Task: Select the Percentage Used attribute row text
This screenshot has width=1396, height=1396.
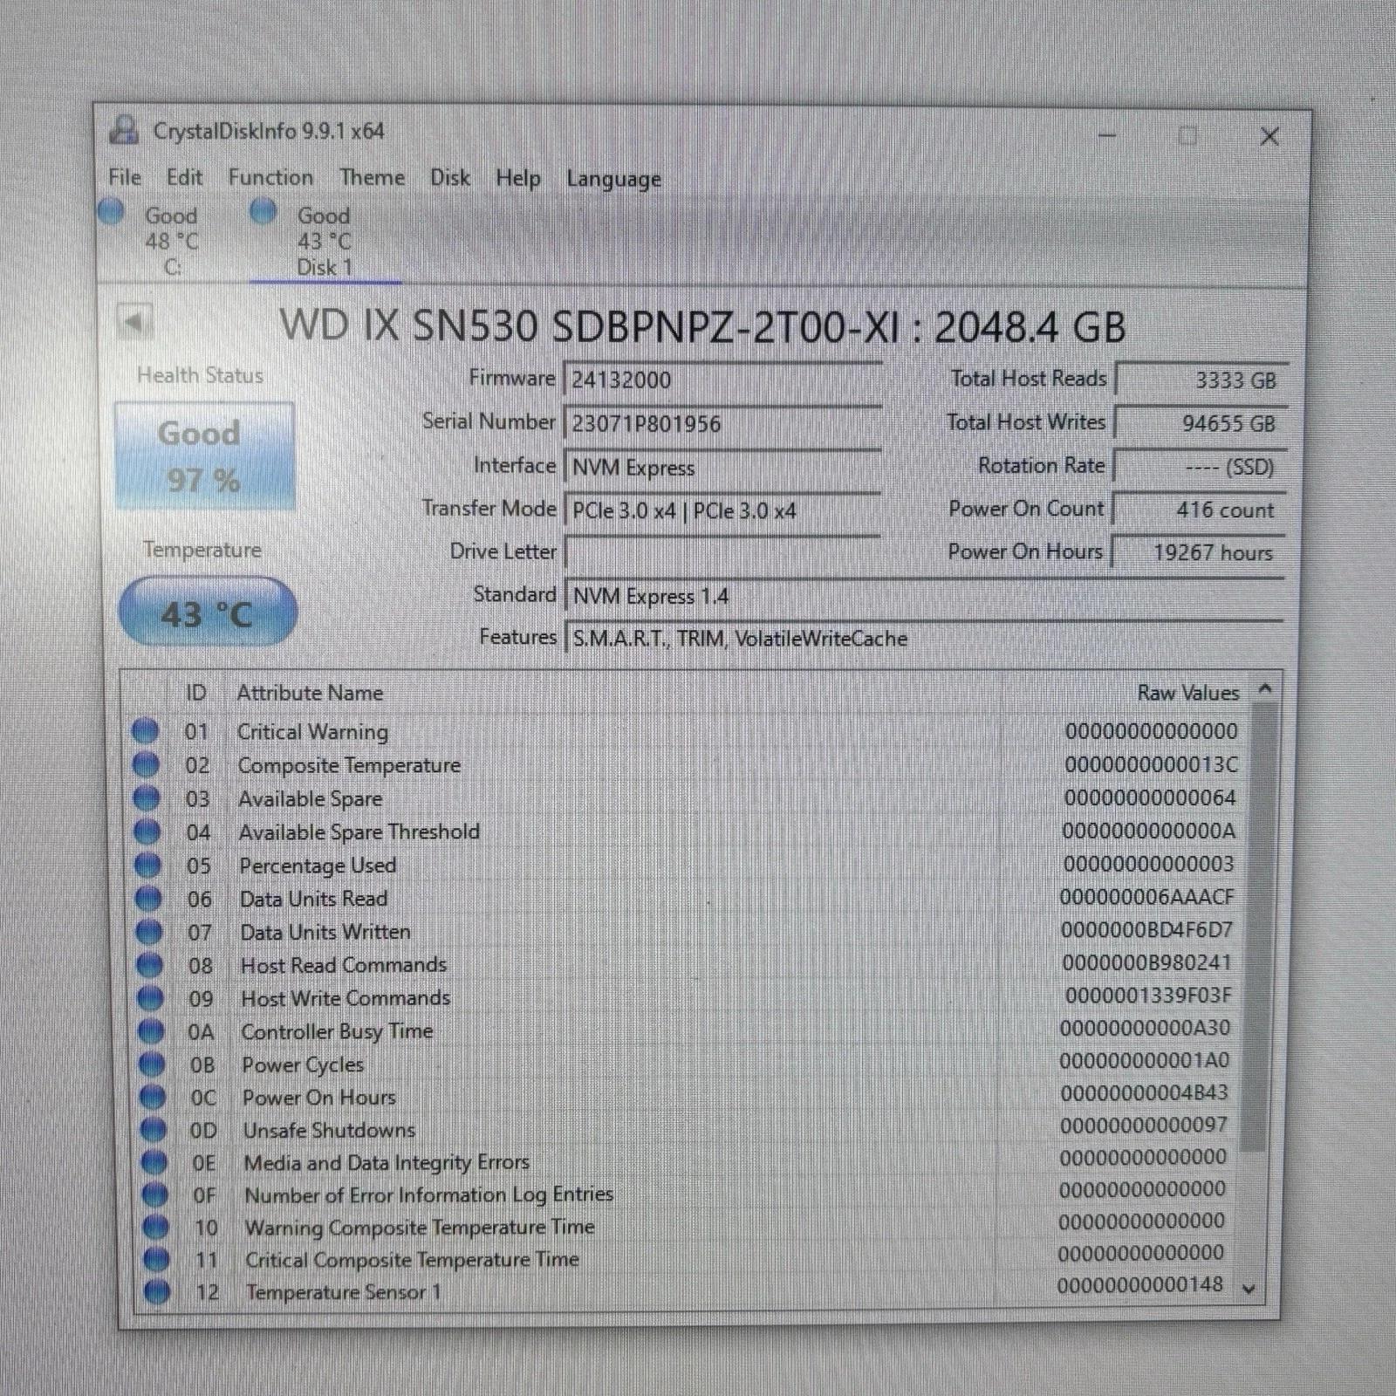Action: [x=318, y=866]
